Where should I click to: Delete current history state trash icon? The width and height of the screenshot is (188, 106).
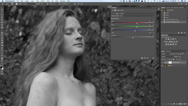click(x=184, y=33)
